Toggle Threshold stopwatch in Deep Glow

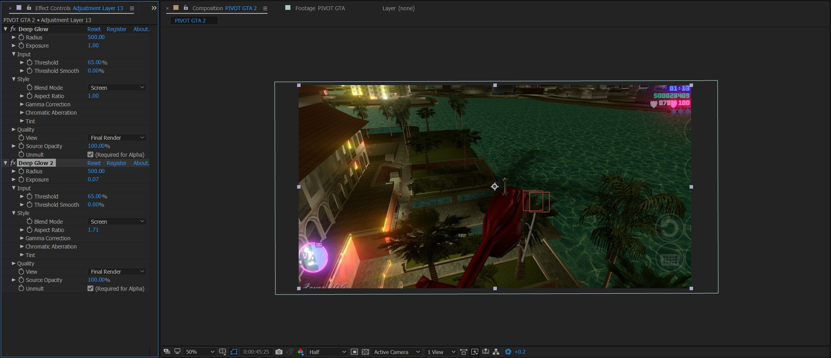[30, 63]
